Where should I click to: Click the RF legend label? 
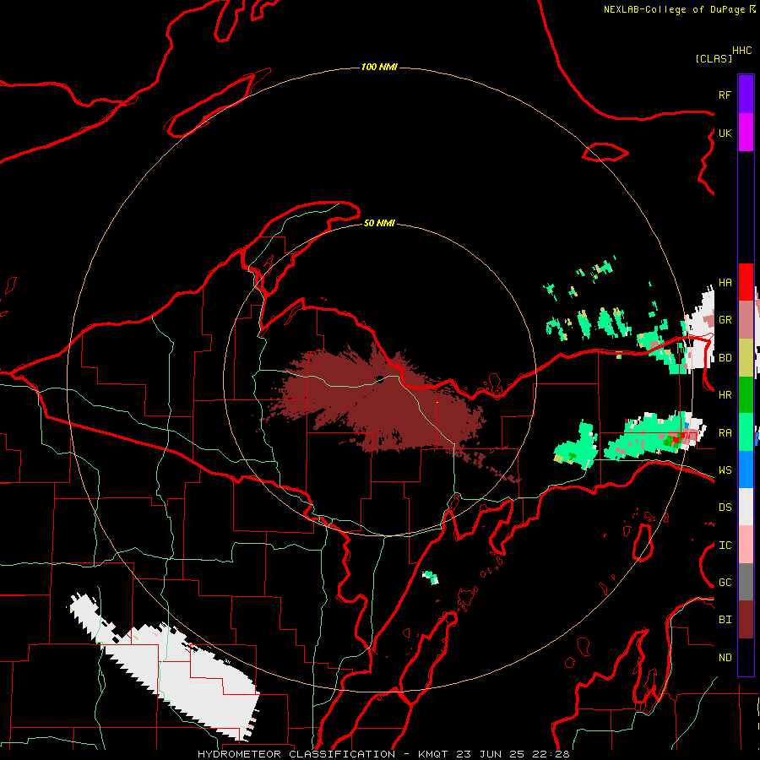pyautogui.click(x=725, y=95)
